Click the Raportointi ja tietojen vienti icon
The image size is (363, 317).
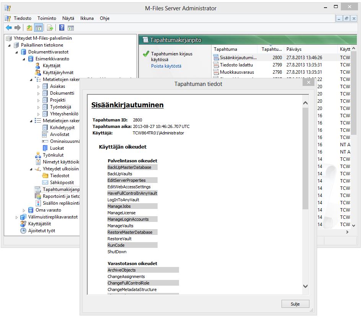pyautogui.click(x=38, y=196)
